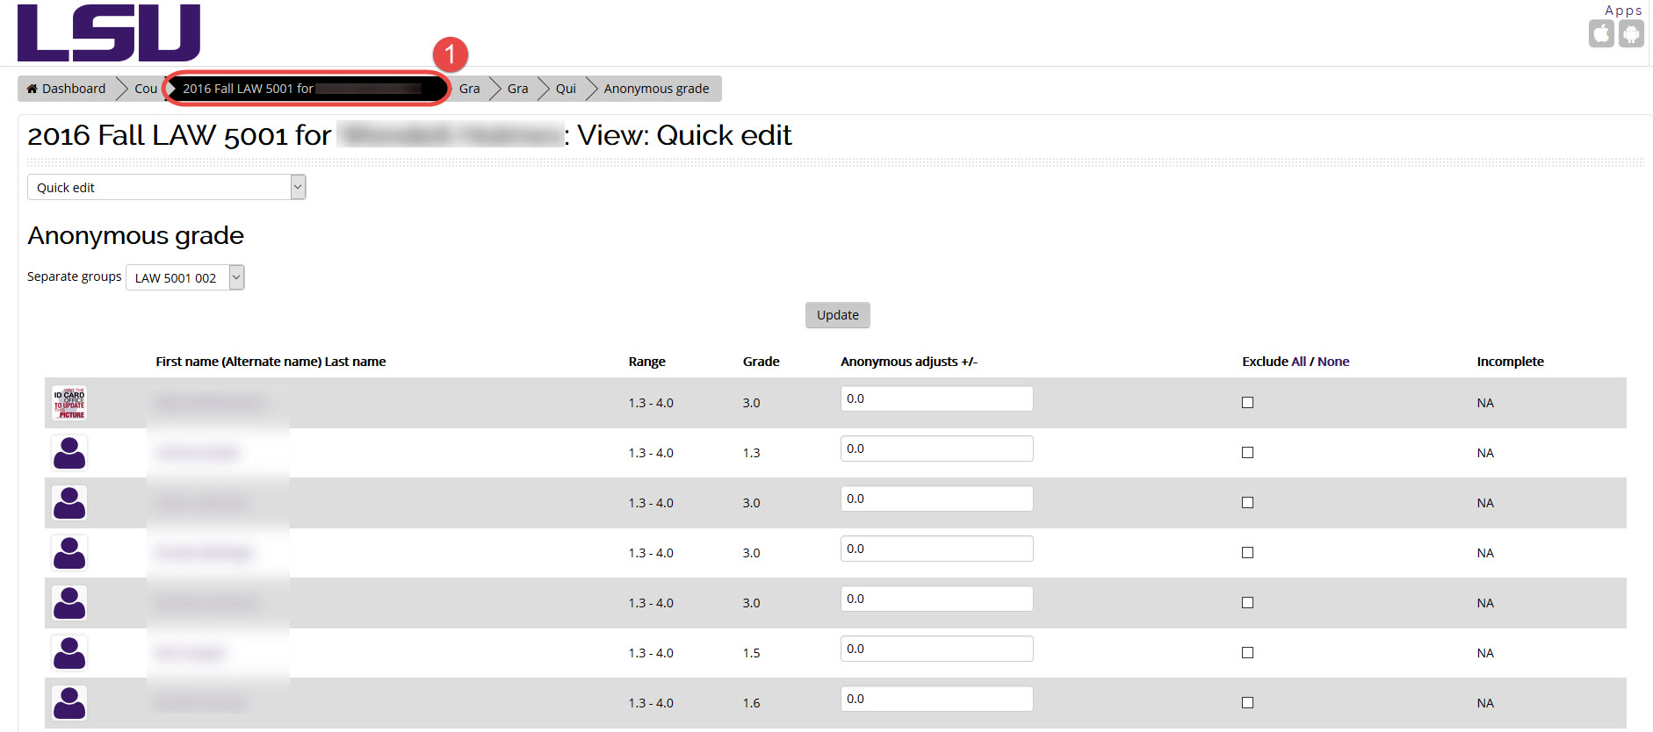Click the Apps label
Image resolution: width=1653 pixels, height=732 pixels.
pyautogui.click(x=1623, y=11)
